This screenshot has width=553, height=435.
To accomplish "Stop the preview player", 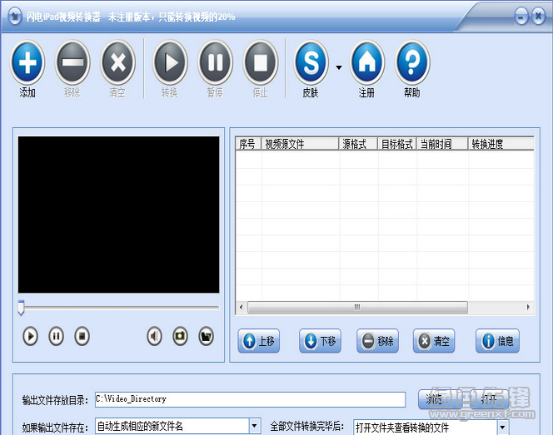I will (82, 336).
